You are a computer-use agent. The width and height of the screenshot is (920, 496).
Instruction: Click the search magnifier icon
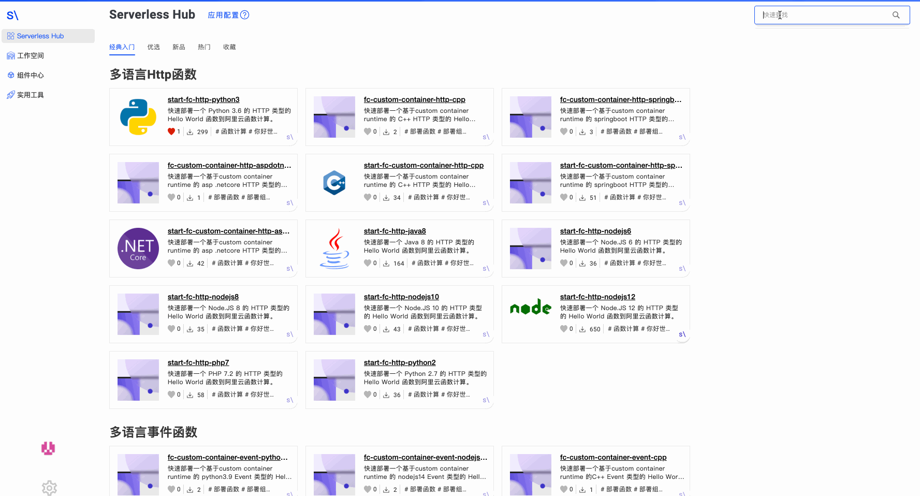tap(896, 15)
